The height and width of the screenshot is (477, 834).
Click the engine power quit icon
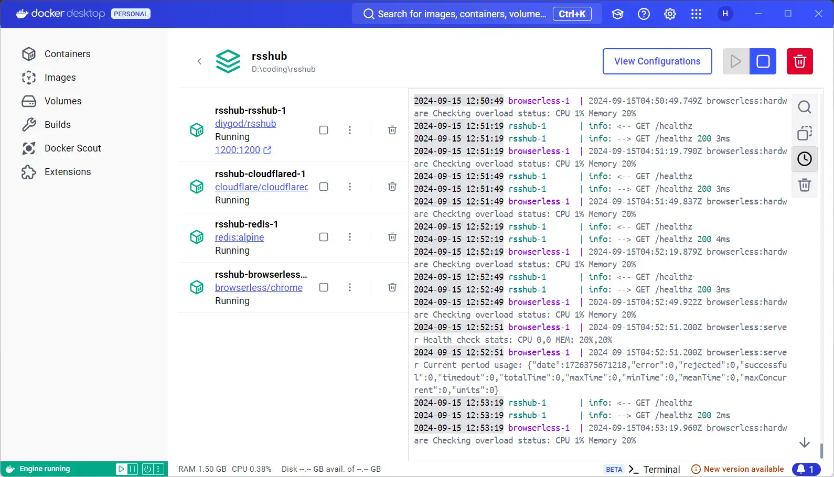click(147, 469)
